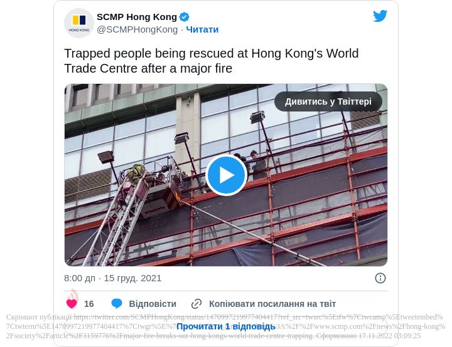Image resolution: width=452 pixels, height=347 pixels.
Task: Click the heart like icon
Action: click(x=72, y=304)
